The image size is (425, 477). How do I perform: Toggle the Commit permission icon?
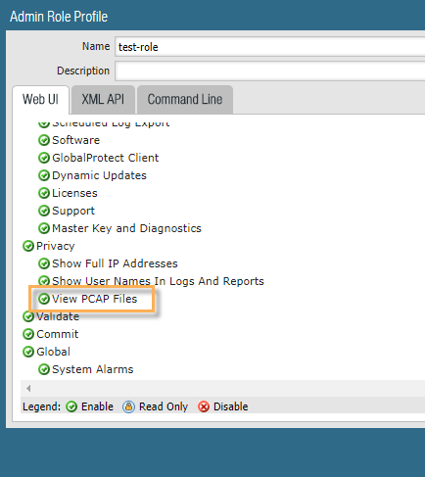[x=28, y=334]
